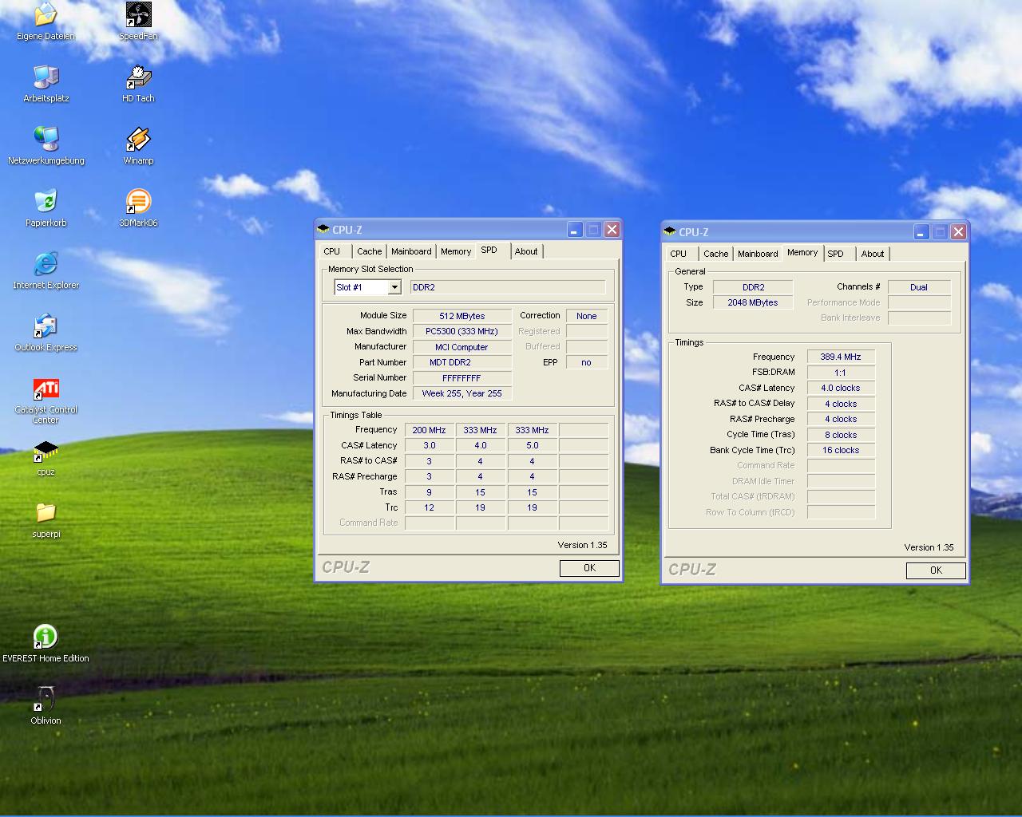
Task: Click the Module Size value 512 MBytes
Action: (x=462, y=316)
